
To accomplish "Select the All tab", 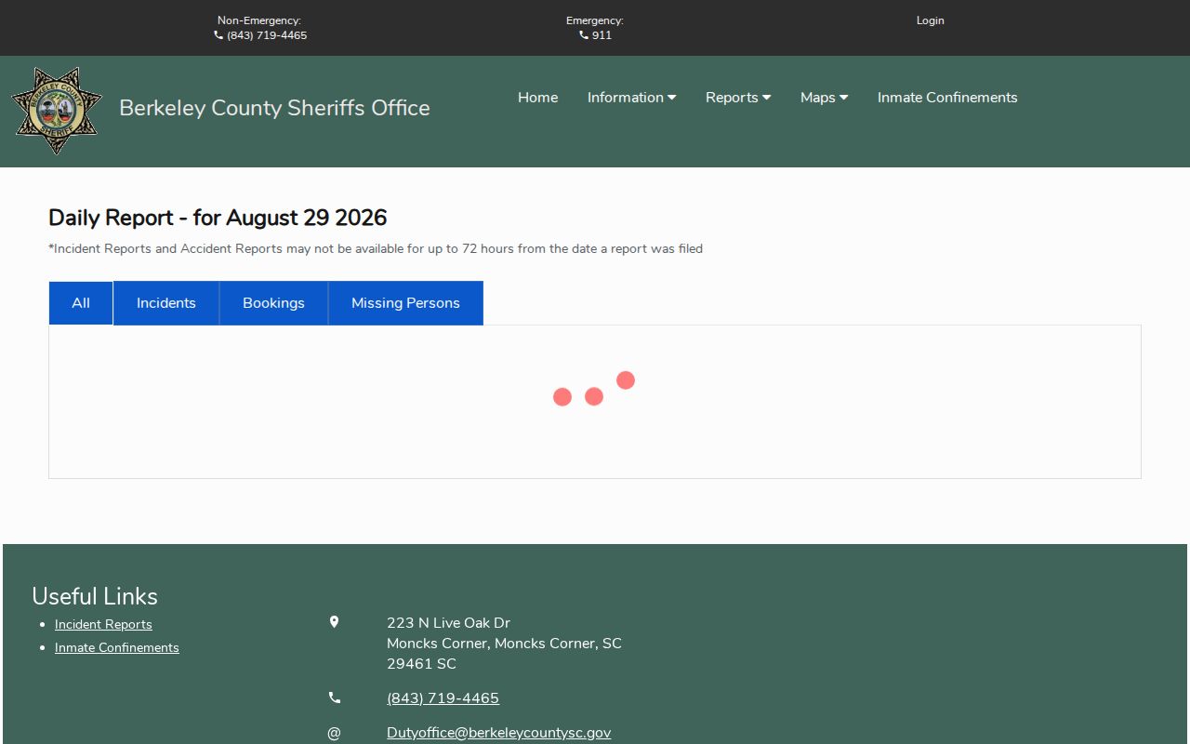I will [81, 303].
